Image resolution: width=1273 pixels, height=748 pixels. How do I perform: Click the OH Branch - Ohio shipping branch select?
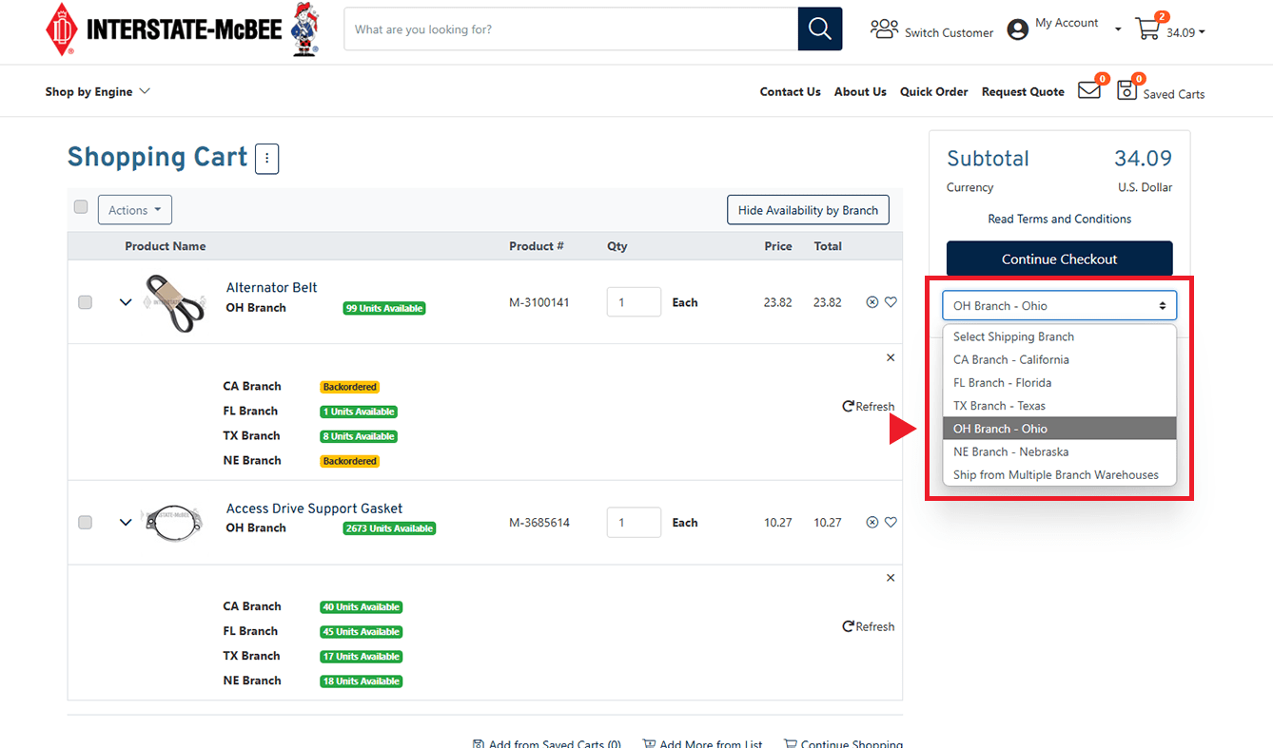(x=1059, y=306)
